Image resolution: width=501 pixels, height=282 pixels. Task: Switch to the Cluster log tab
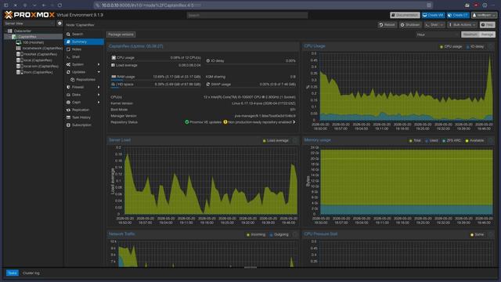point(31,273)
